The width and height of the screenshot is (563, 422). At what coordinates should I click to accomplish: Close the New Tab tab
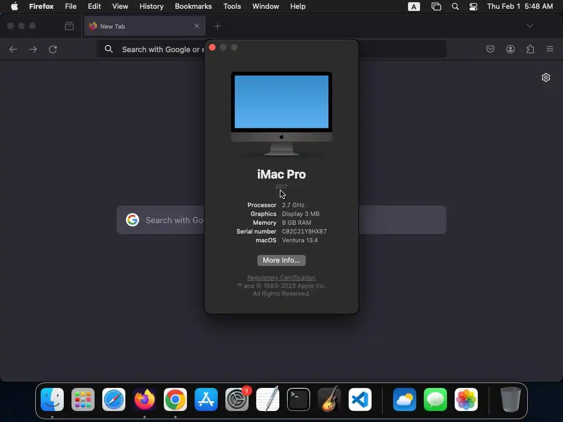197,26
